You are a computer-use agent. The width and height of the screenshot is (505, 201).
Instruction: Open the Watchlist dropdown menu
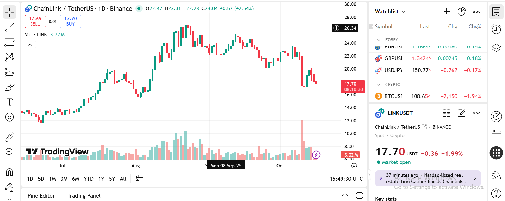click(x=390, y=12)
